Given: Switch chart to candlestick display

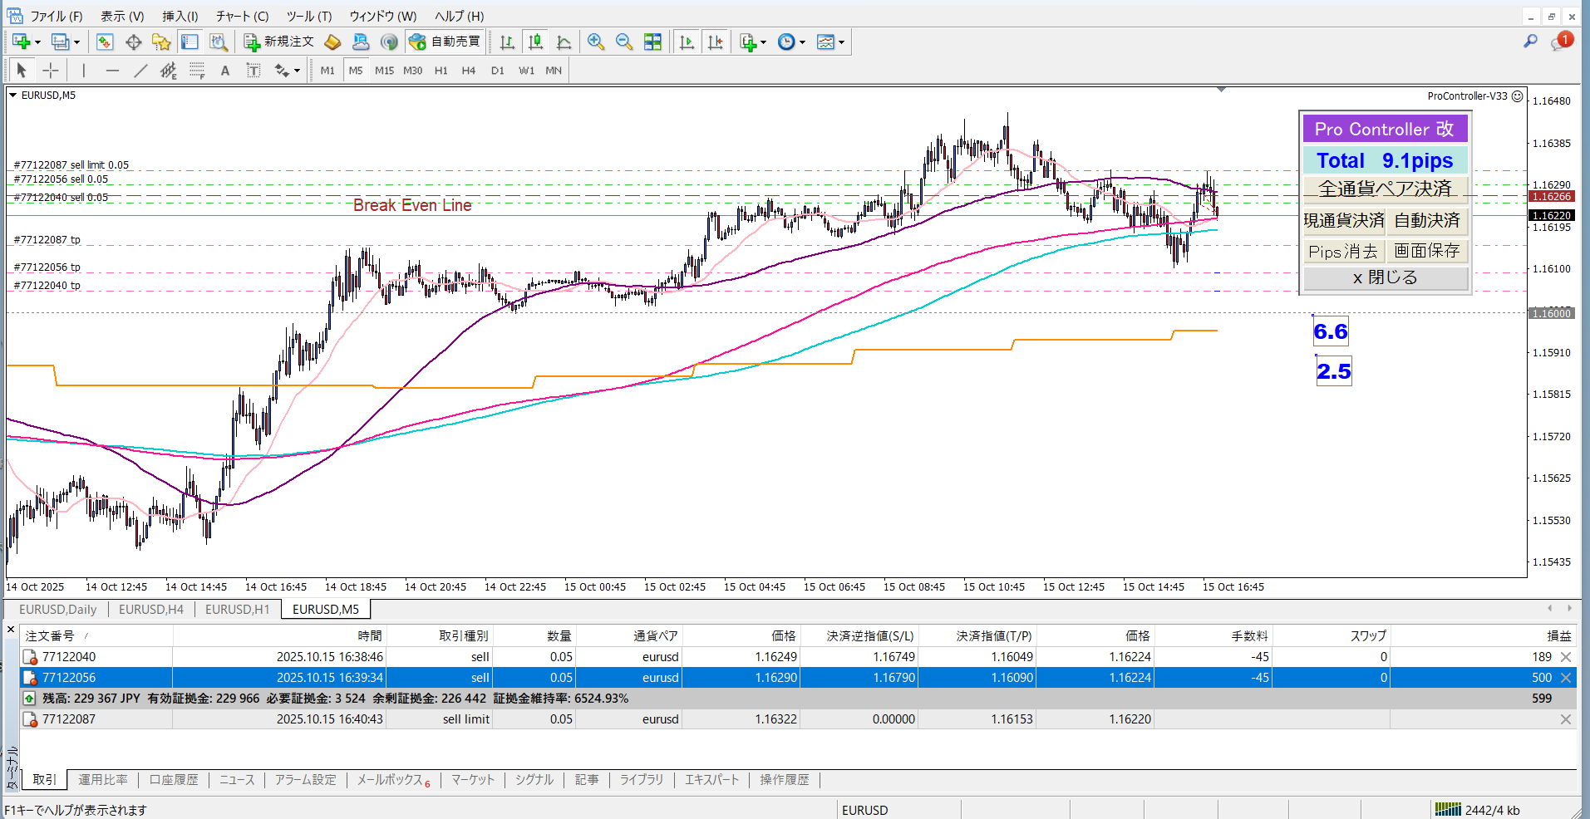Looking at the screenshot, I should point(536,42).
